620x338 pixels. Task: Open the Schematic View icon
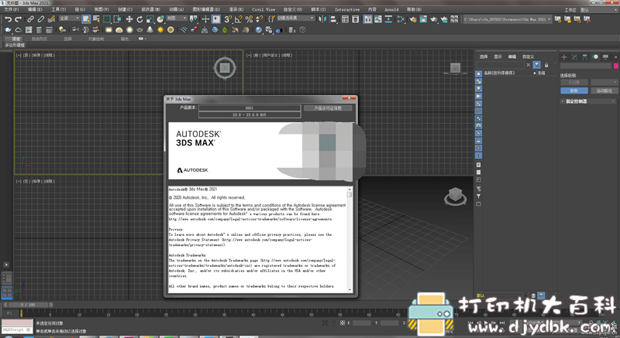[x=401, y=19]
